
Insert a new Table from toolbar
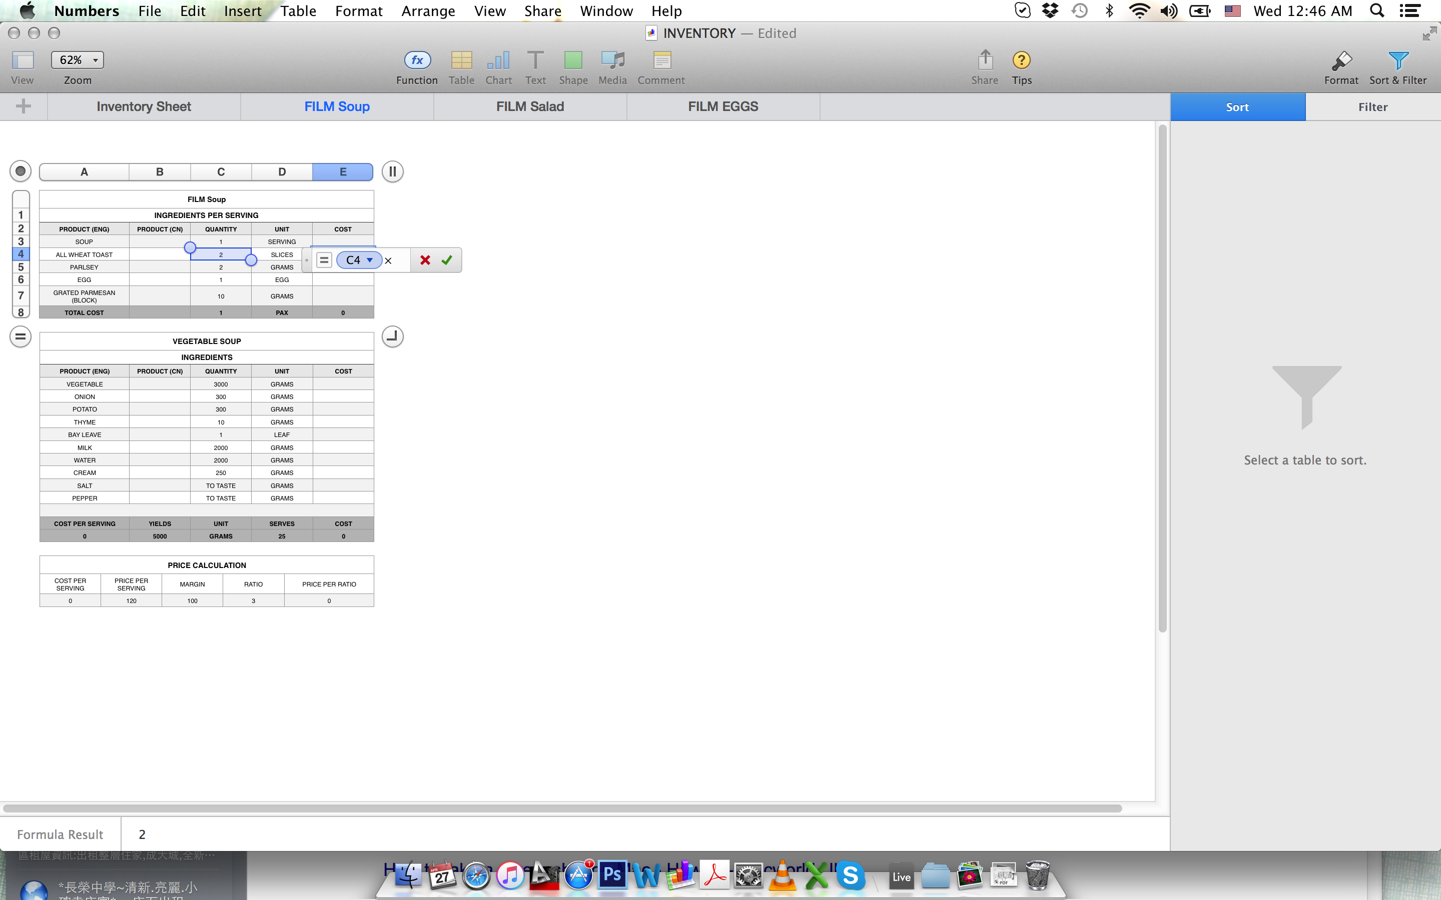[x=461, y=60]
